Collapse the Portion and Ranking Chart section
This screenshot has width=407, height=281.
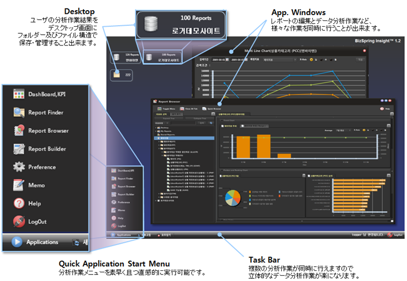222,170
